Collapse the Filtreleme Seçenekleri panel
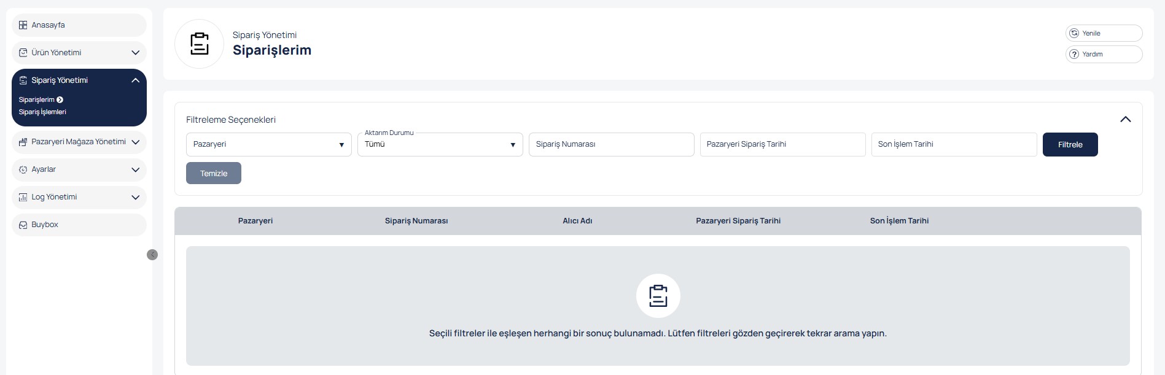 tap(1125, 120)
